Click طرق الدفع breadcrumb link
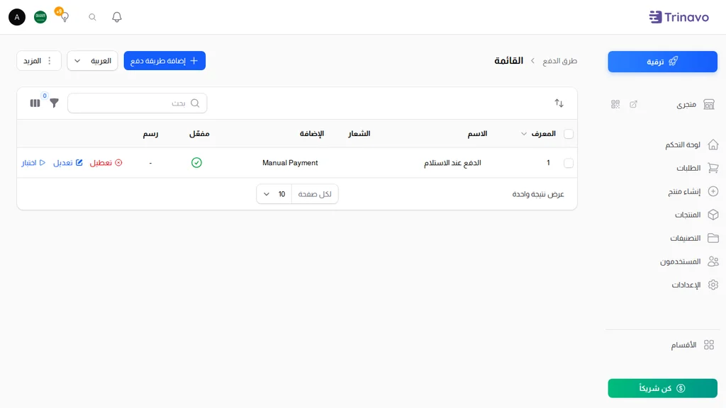Viewport: 726px width, 408px height. pyautogui.click(x=560, y=61)
